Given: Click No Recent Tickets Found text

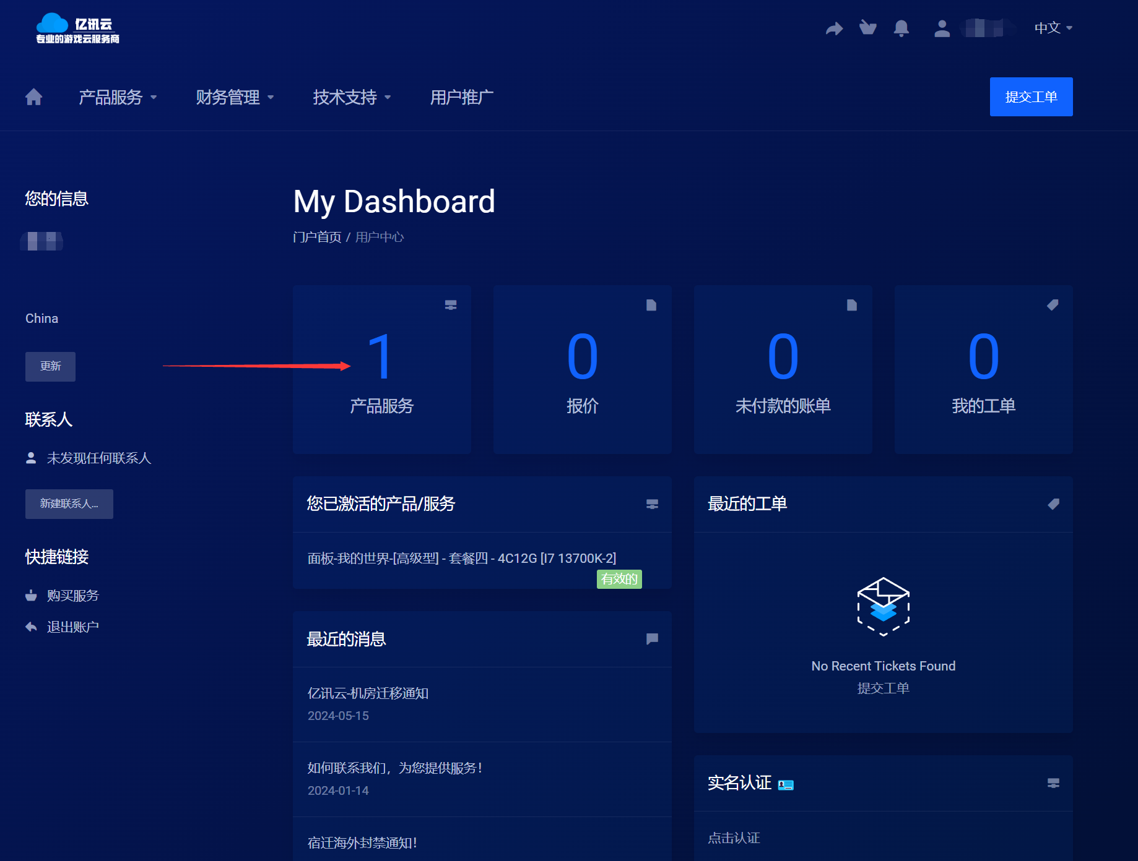Looking at the screenshot, I should [x=884, y=666].
